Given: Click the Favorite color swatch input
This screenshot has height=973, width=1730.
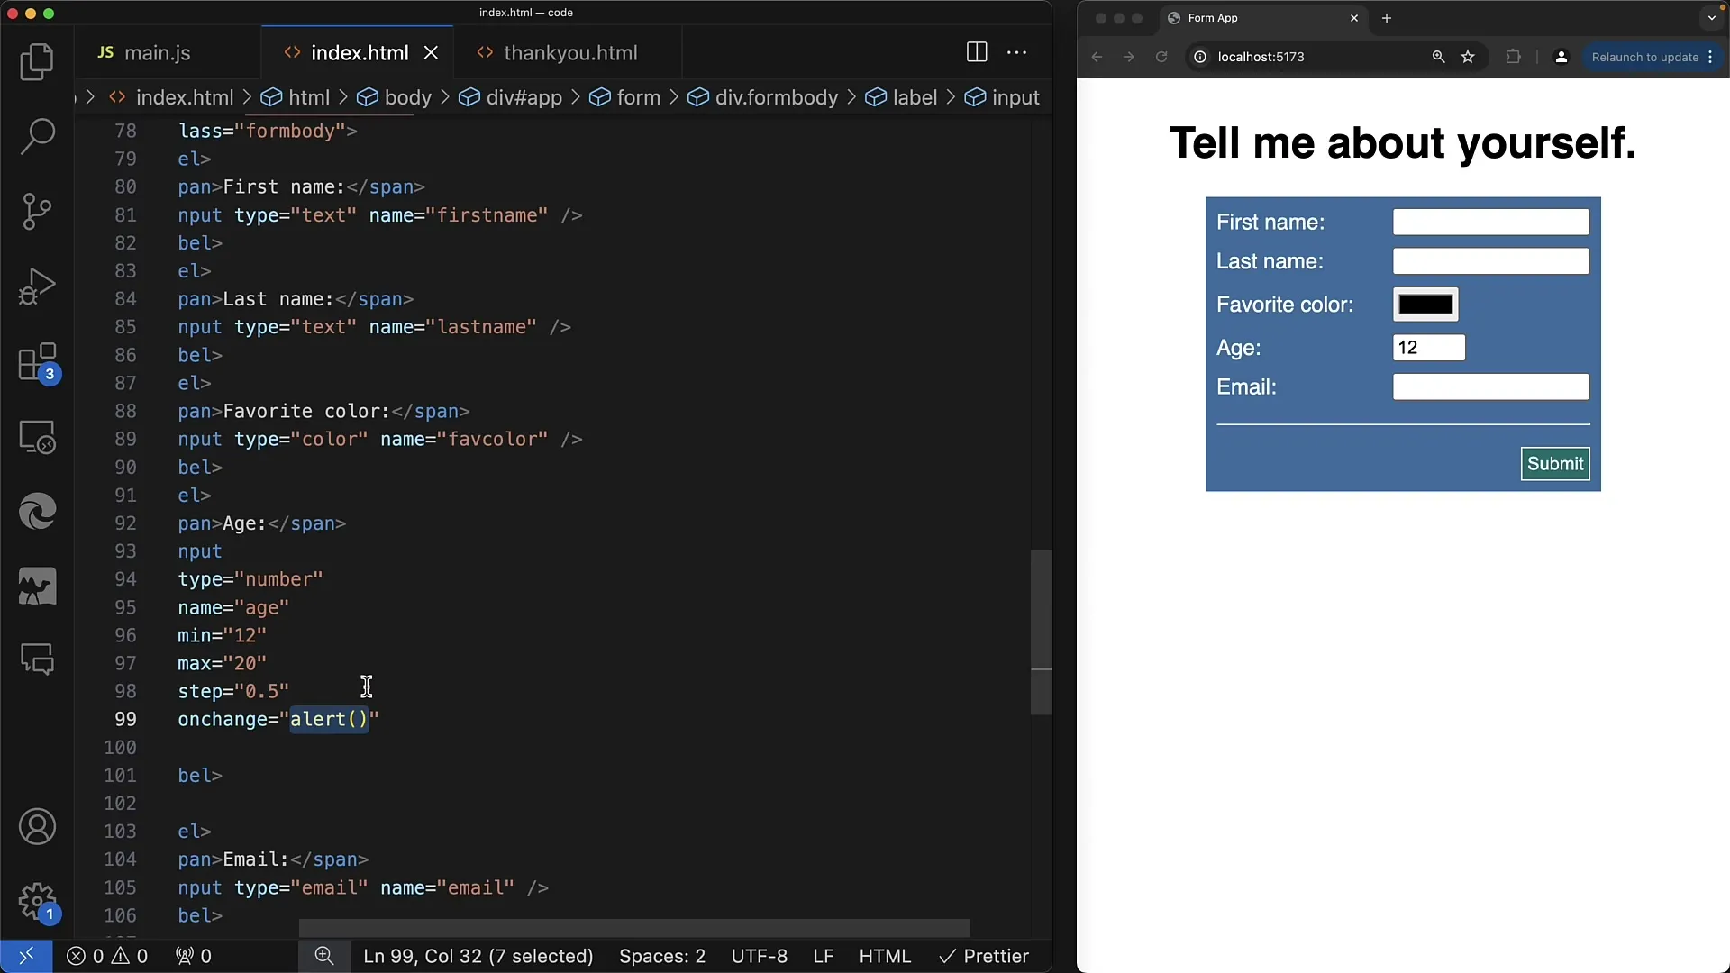Looking at the screenshot, I should [x=1425, y=305].
